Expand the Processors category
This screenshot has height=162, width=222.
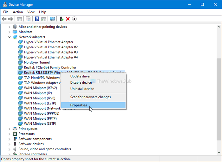click(9, 134)
